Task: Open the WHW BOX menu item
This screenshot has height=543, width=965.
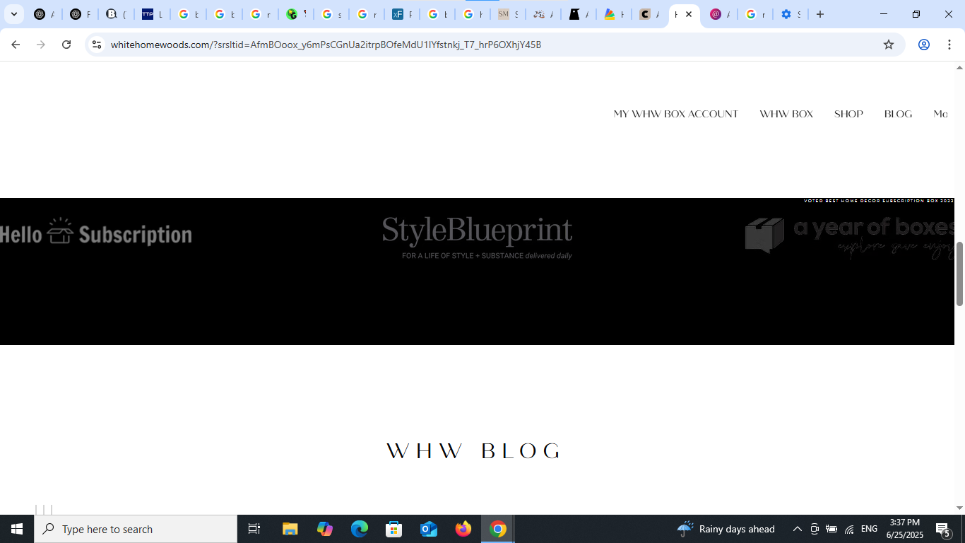Action: [786, 114]
